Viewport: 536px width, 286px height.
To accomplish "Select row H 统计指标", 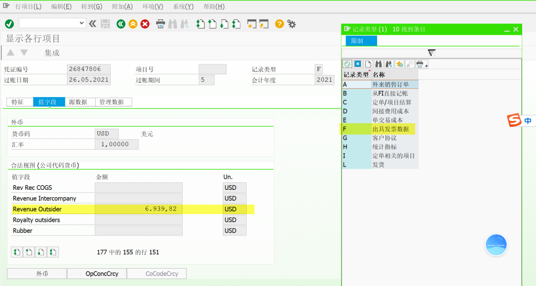I will tap(381, 147).
